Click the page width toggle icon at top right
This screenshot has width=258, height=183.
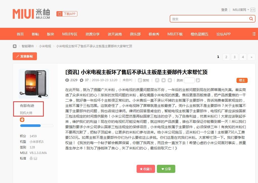point(253,10)
